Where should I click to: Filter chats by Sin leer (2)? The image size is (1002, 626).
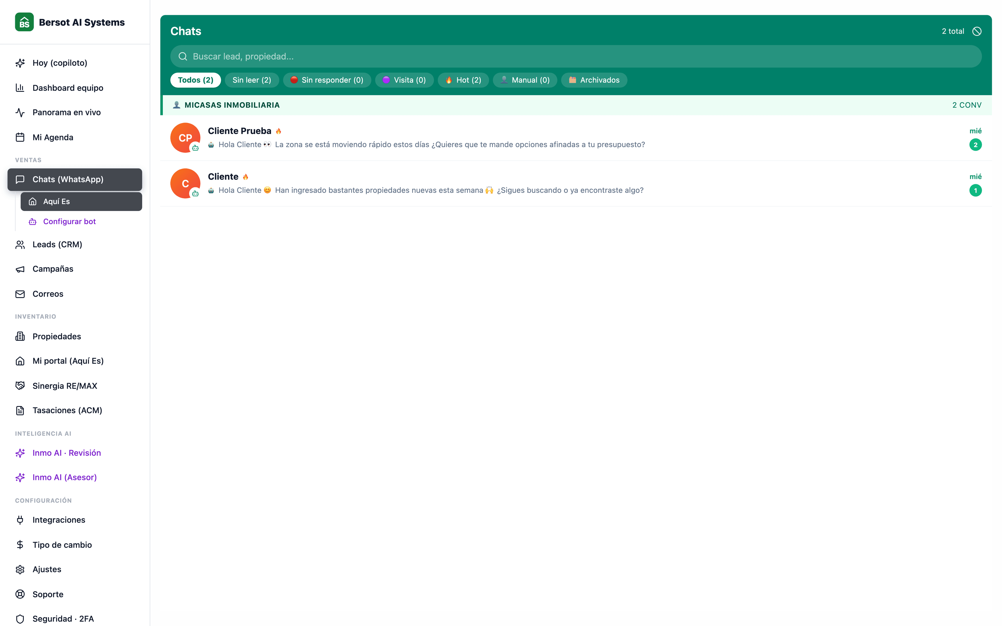point(252,80)
